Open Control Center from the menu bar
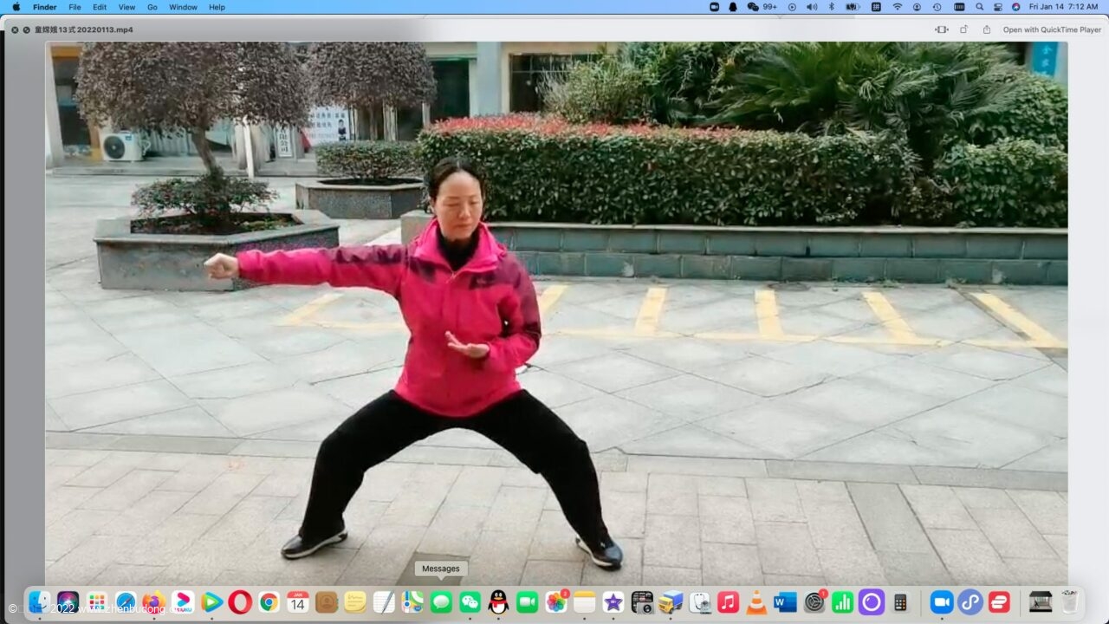 997,7
